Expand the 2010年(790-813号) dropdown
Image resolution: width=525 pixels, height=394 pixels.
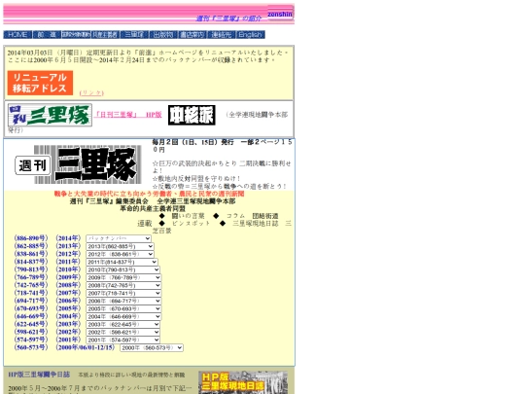click(x=122, y=269)
